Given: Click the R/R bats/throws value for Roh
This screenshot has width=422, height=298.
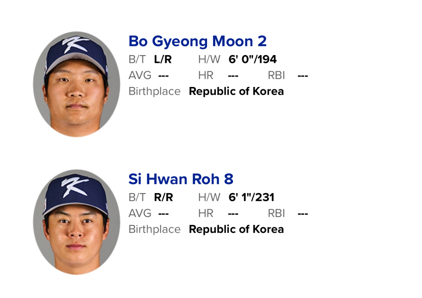Looking at the screenshot, I should [164, 197].
